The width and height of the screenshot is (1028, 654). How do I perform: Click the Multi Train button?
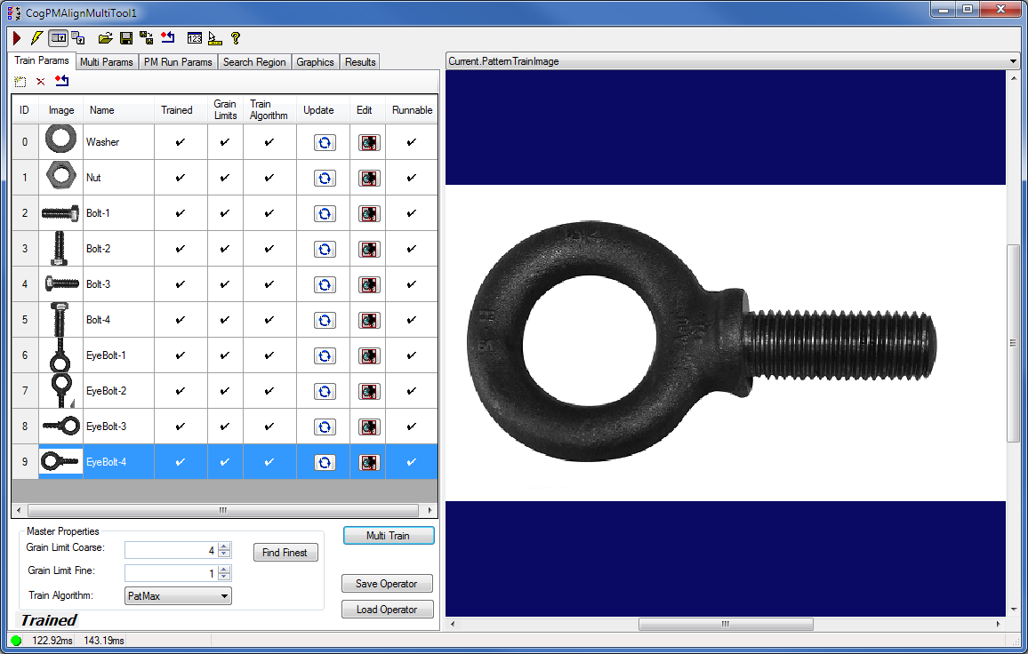[x=388, y=535]
